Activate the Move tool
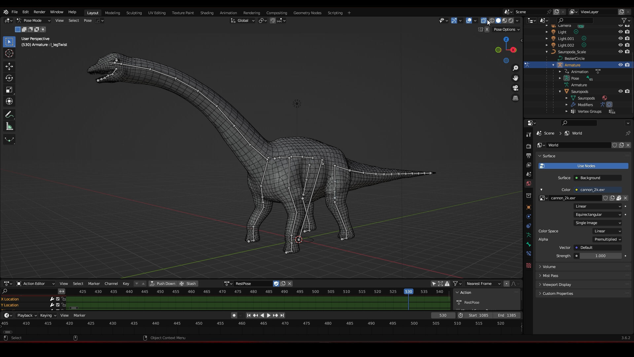 tap(9, 66)
